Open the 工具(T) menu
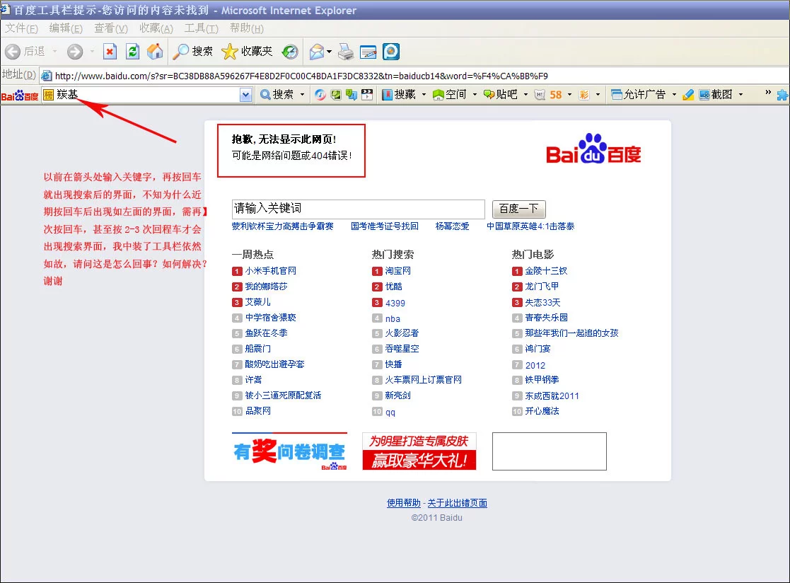Viewport: 790px width, 583px height. pos(201,28)
